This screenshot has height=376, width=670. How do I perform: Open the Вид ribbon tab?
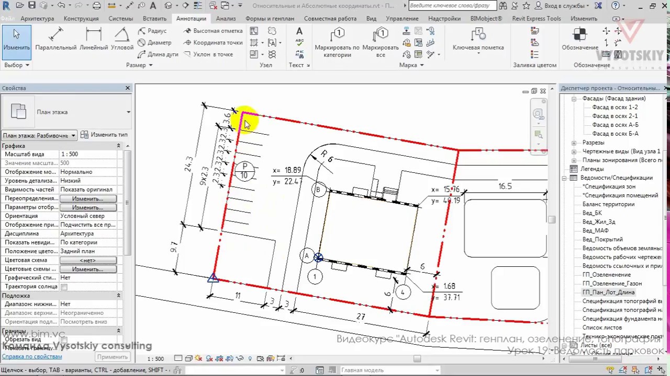[371, 18]
